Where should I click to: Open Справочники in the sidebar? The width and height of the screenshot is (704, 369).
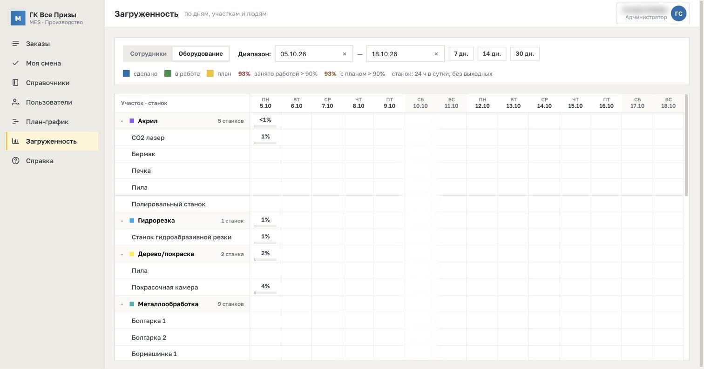tap(52, 83)
